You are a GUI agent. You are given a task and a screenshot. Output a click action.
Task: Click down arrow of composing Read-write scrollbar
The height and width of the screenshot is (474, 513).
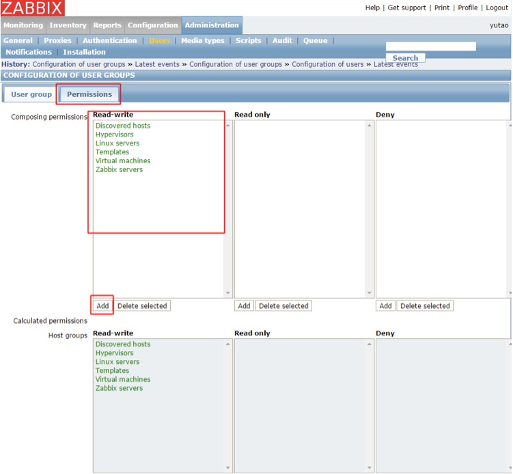(x=227, y=293)
